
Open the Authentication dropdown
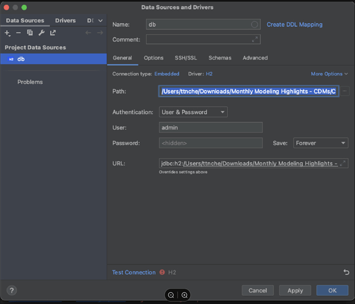[193, 112]
